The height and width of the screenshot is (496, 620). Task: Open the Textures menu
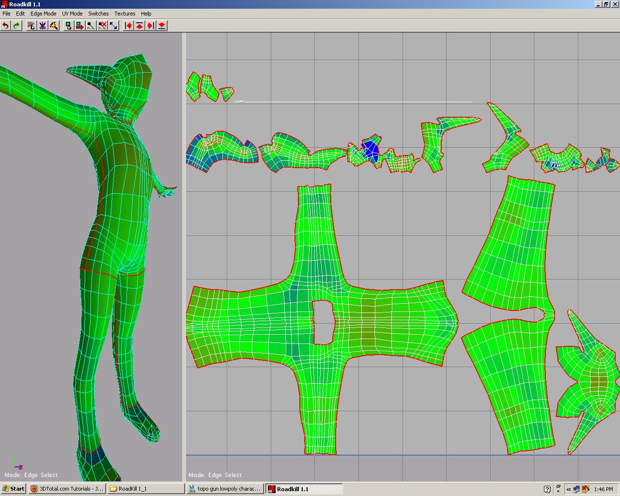coord(124,14)
